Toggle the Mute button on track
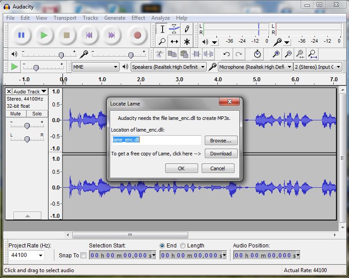The image size is (349, 278). point(16,114)
